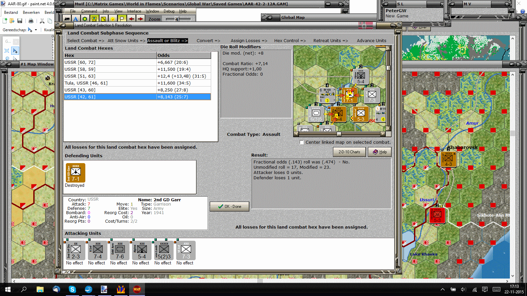Show hidden system tray icons

coord(443,289)
